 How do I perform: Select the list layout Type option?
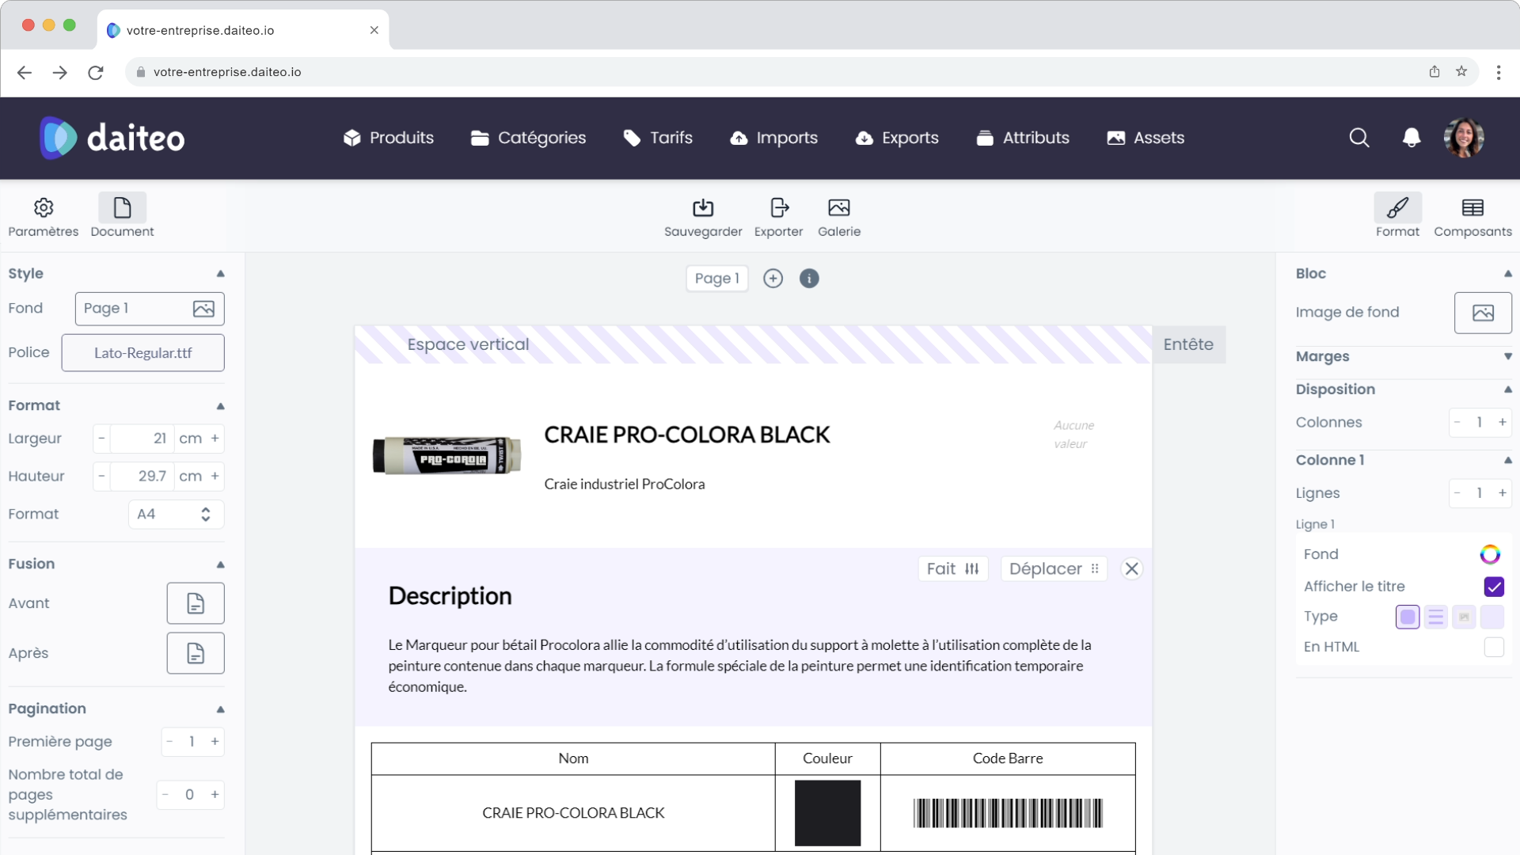coord(1436,617)
